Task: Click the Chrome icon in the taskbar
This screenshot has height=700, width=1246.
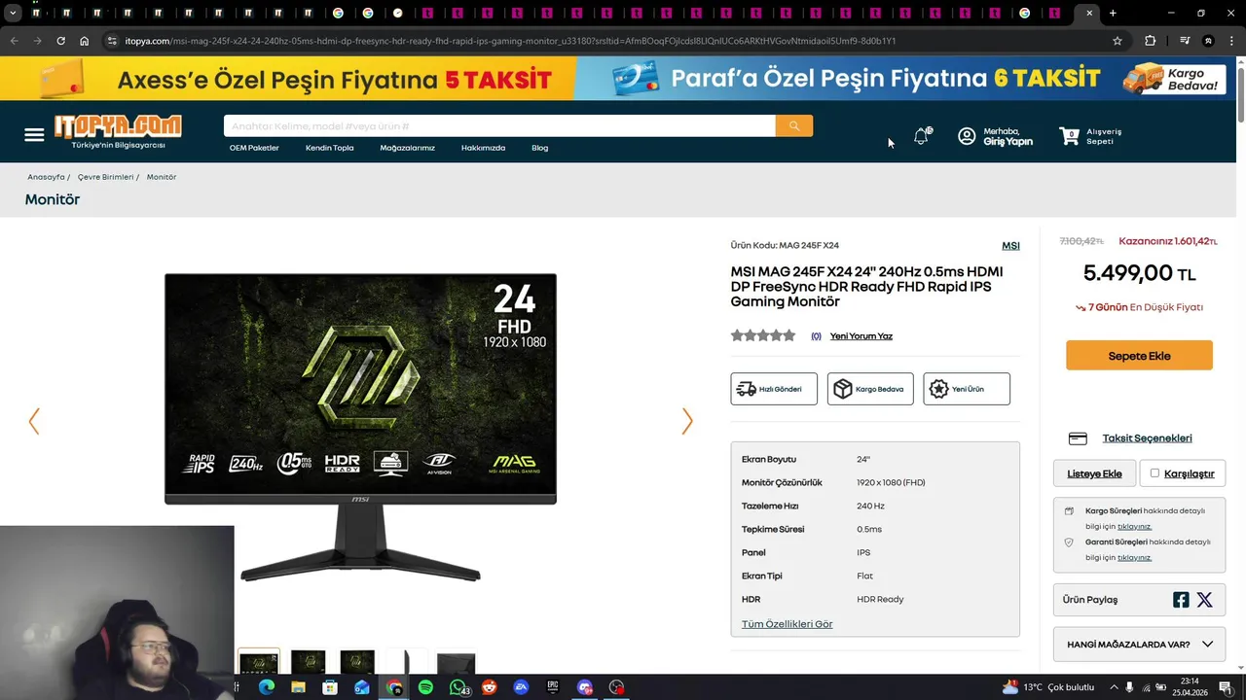Action: [394, 687]
